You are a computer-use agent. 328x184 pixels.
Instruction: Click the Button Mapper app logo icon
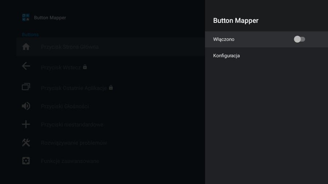click(x=26, y=17)
